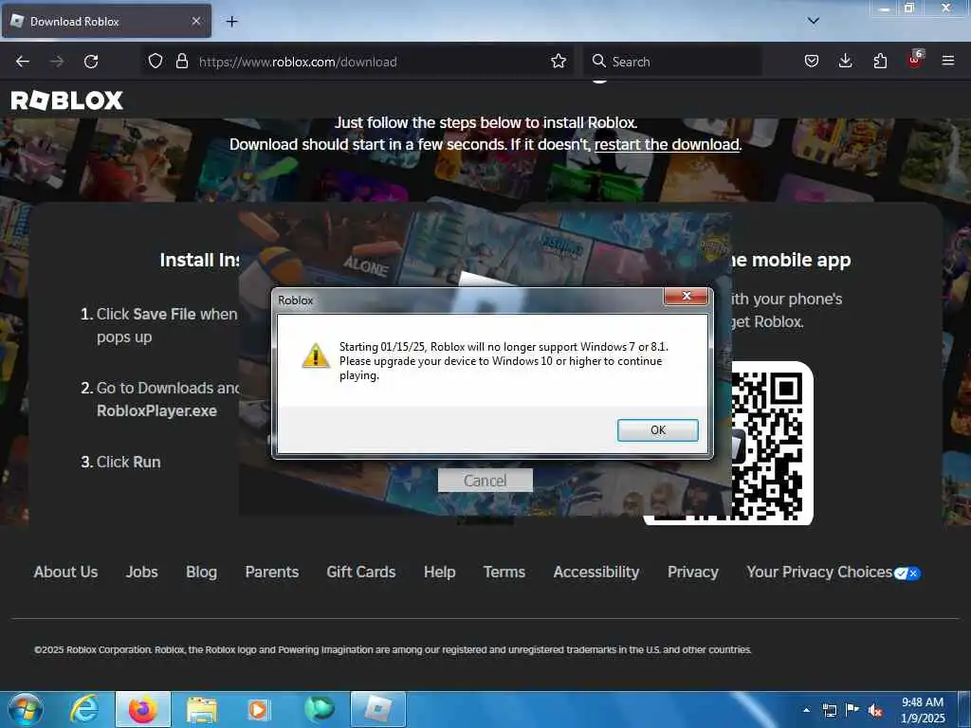
Task: Open muted volume tray icon
Action: (x=875, y=710)
